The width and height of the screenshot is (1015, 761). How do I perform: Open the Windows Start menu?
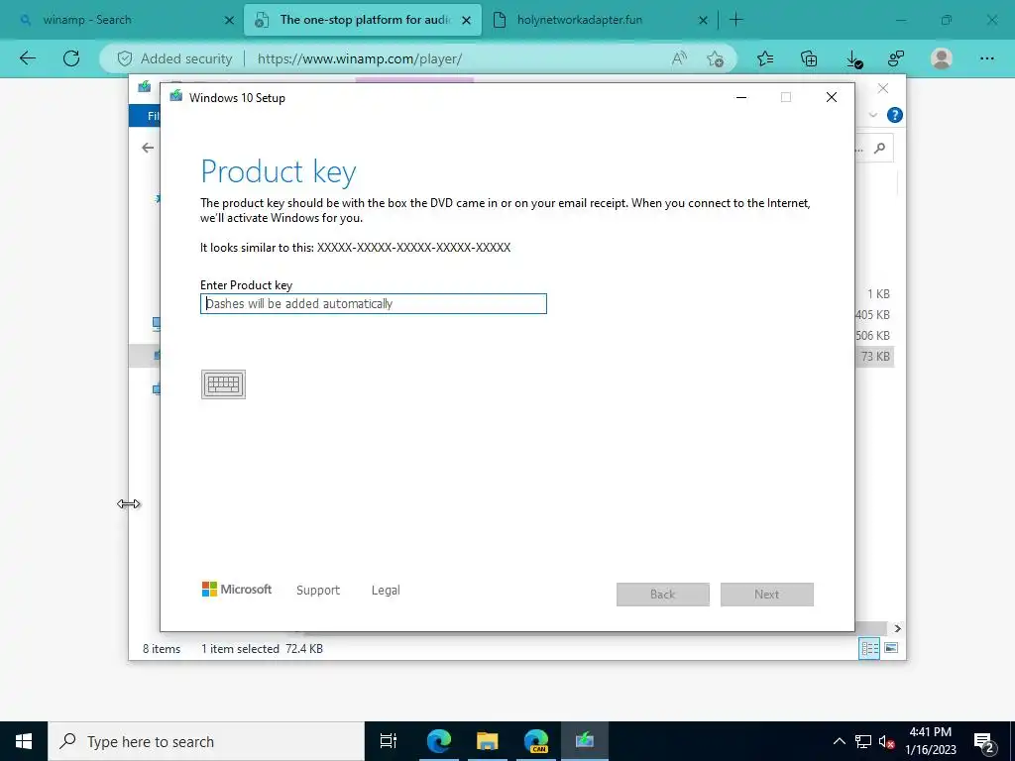[x=24, y=741]
